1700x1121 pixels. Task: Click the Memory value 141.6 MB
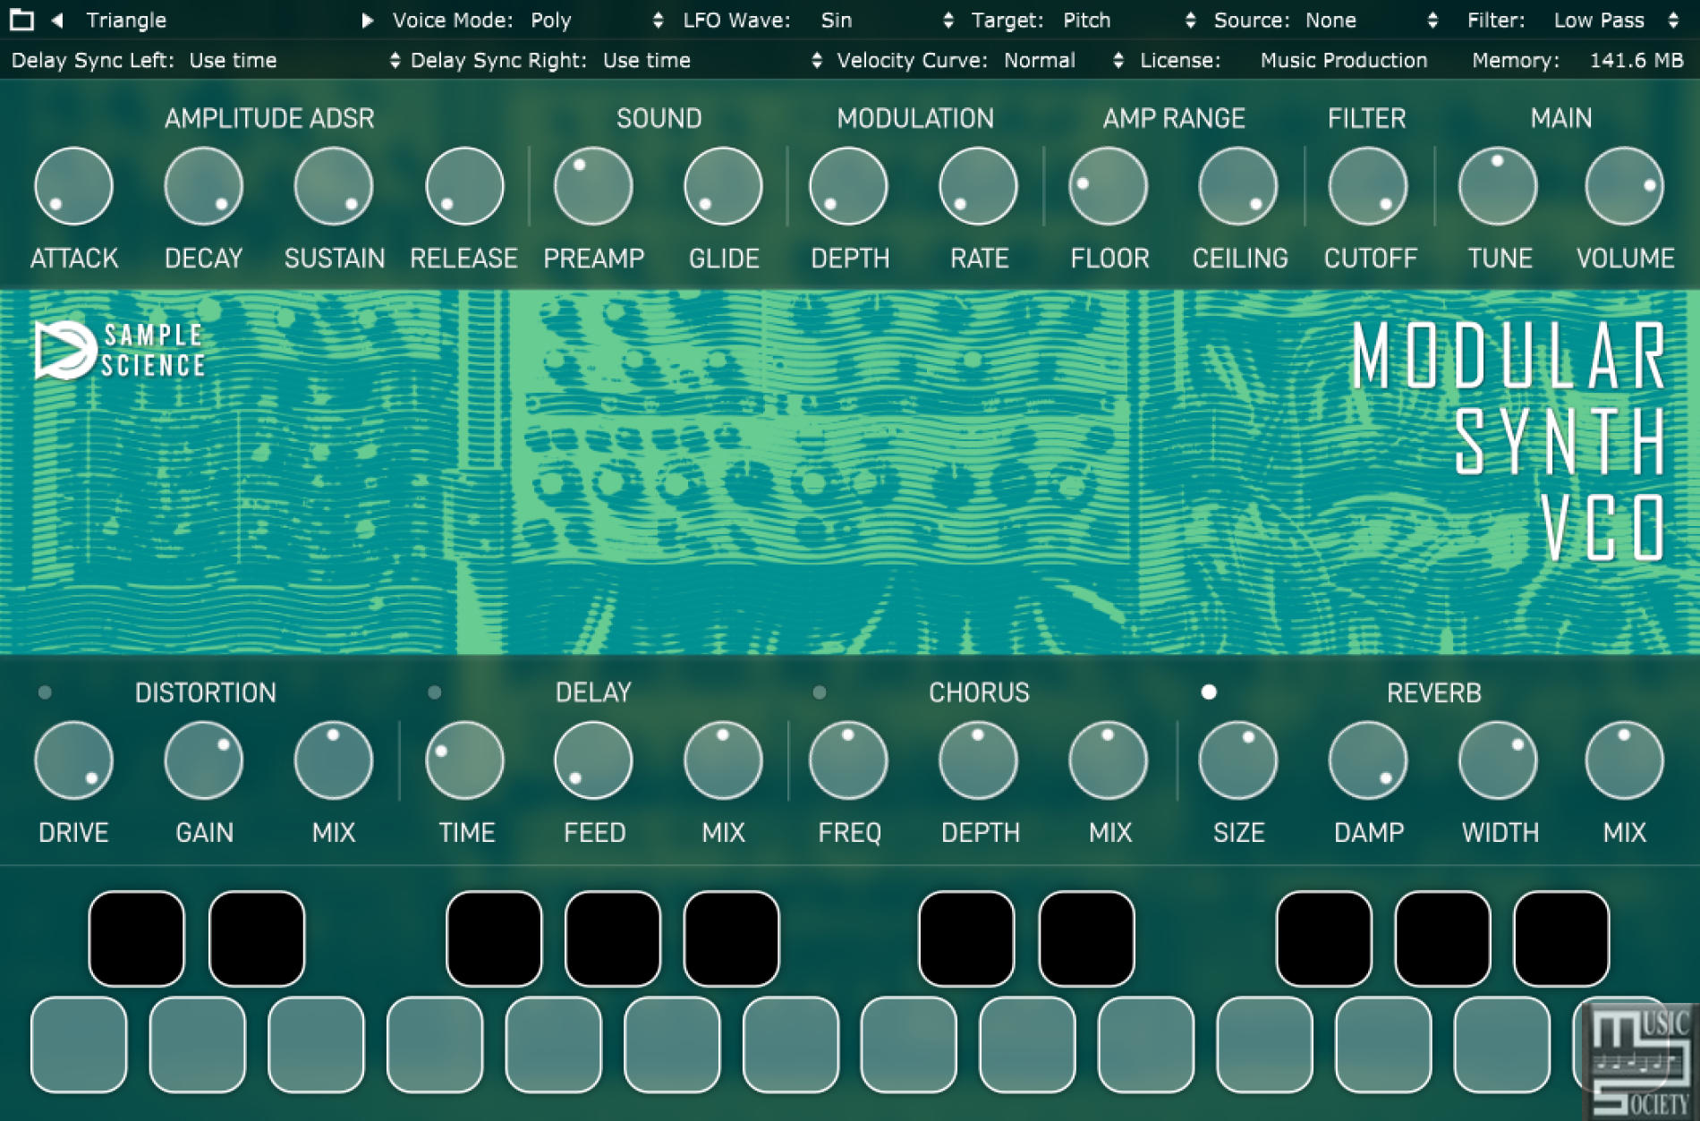pos(1636,60)
